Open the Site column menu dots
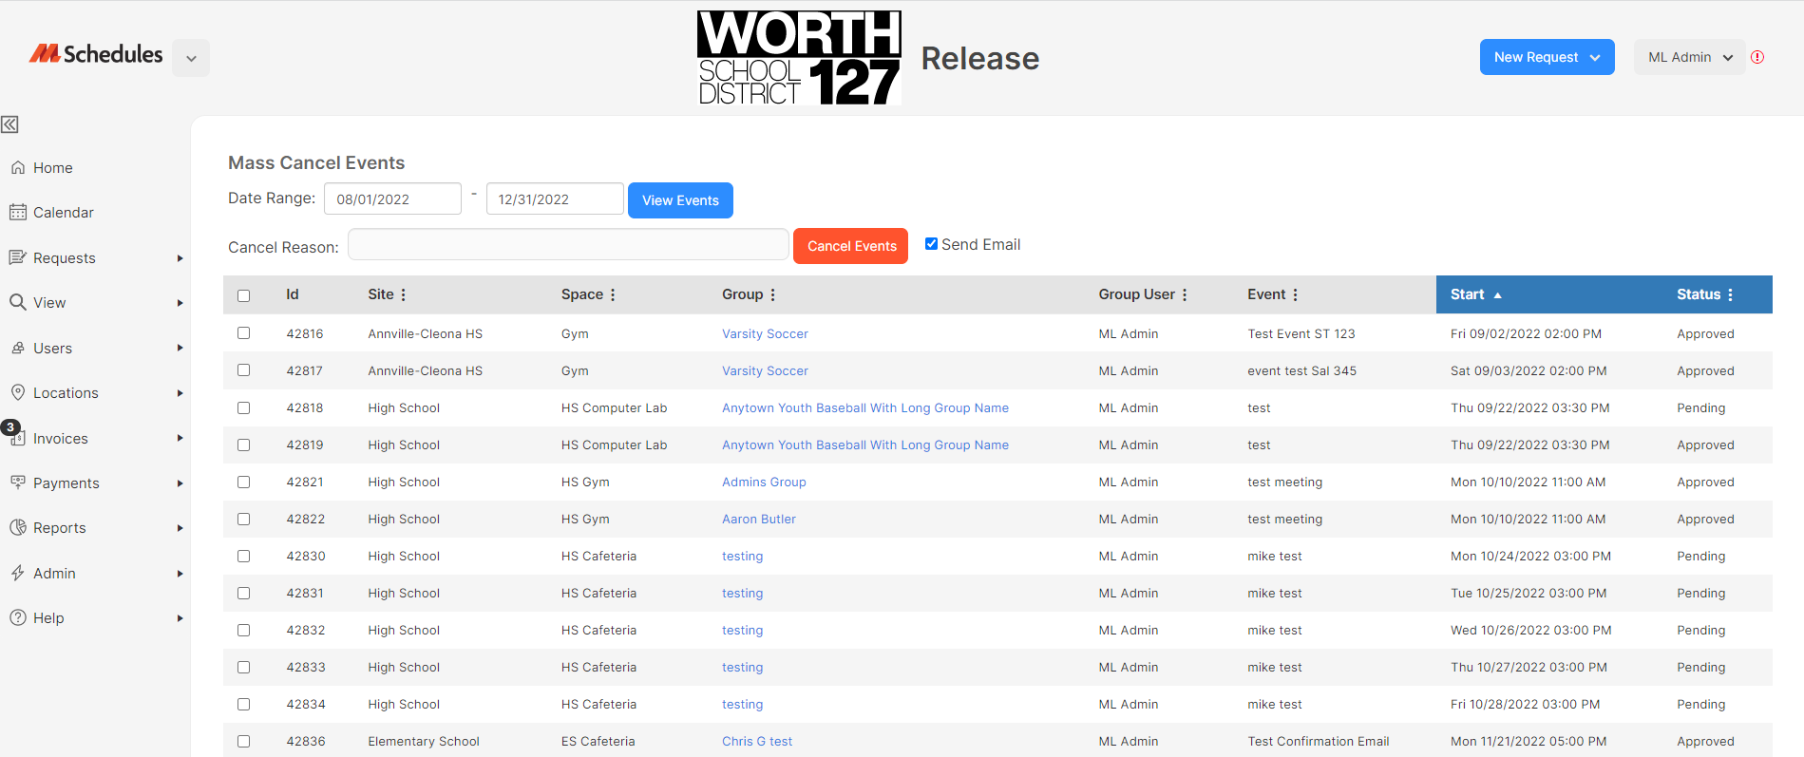The height and width of the screenshot is (757, 1804). pos(404,294)
